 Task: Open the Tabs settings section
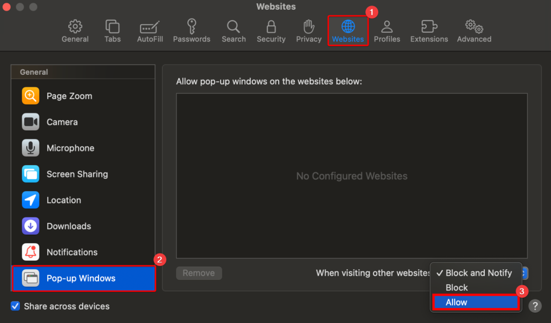[112, 30]
